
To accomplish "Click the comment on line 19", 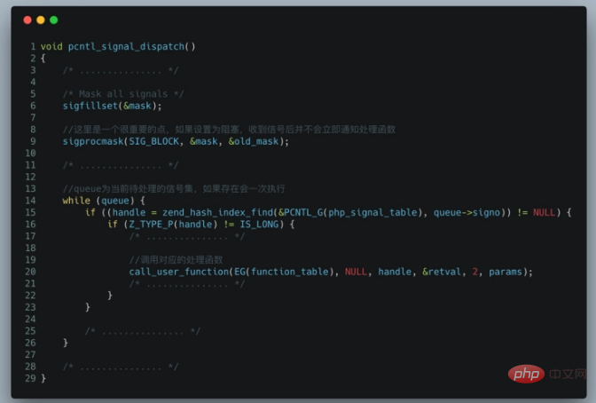I will tap(176, 260).
